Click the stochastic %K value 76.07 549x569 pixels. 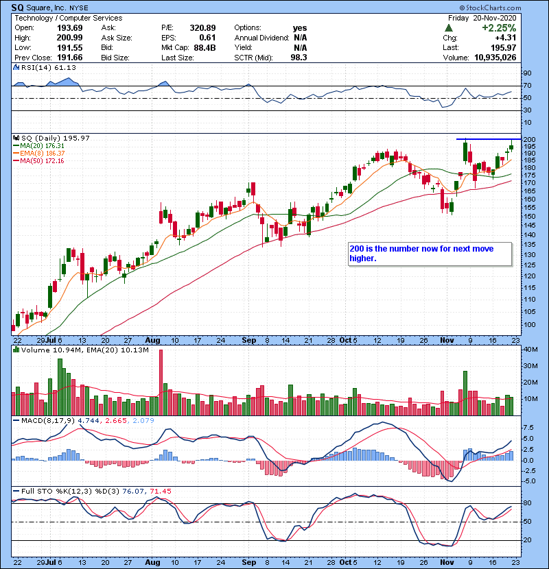tap(133, 492)
